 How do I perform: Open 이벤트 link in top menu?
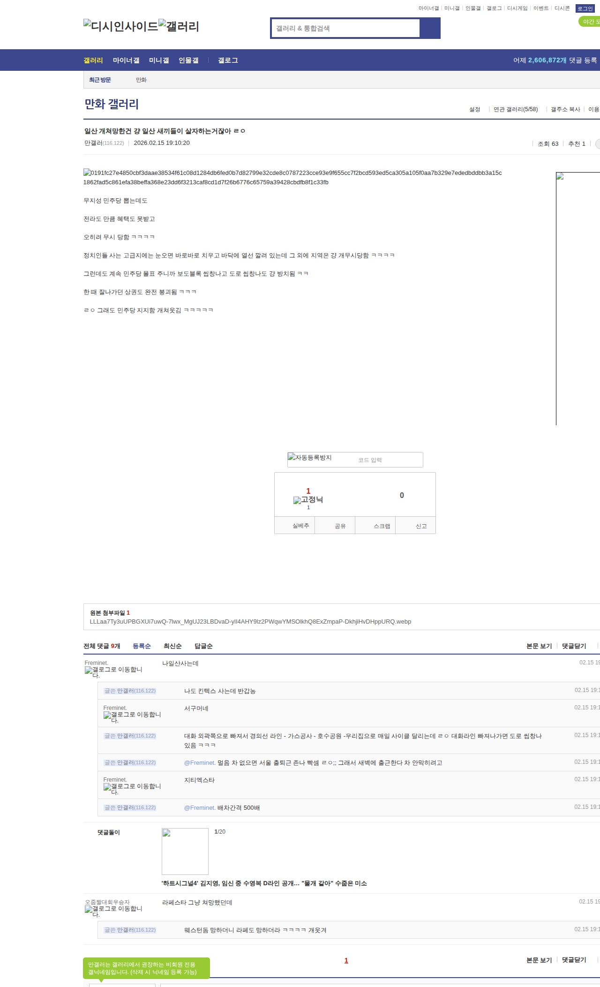541,8
